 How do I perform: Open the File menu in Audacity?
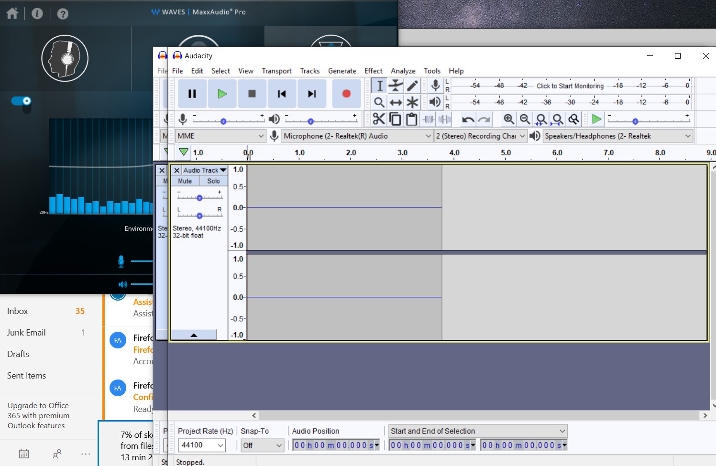coord(177,71)
